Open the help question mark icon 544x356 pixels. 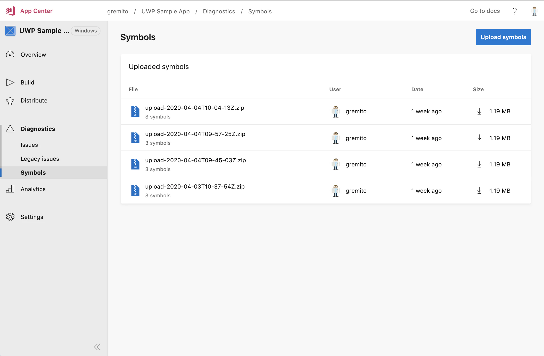[x=515, y=11]
